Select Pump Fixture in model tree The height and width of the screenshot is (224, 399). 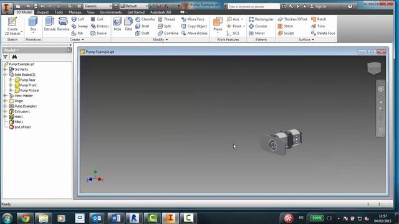(29, 90)
